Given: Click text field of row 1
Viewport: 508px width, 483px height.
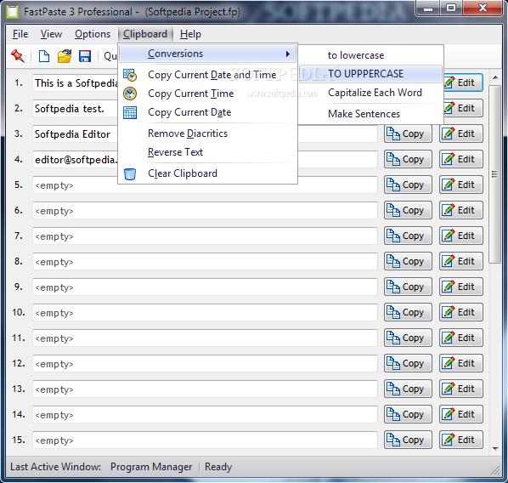Looking at the screenshot, I should 75,83.
